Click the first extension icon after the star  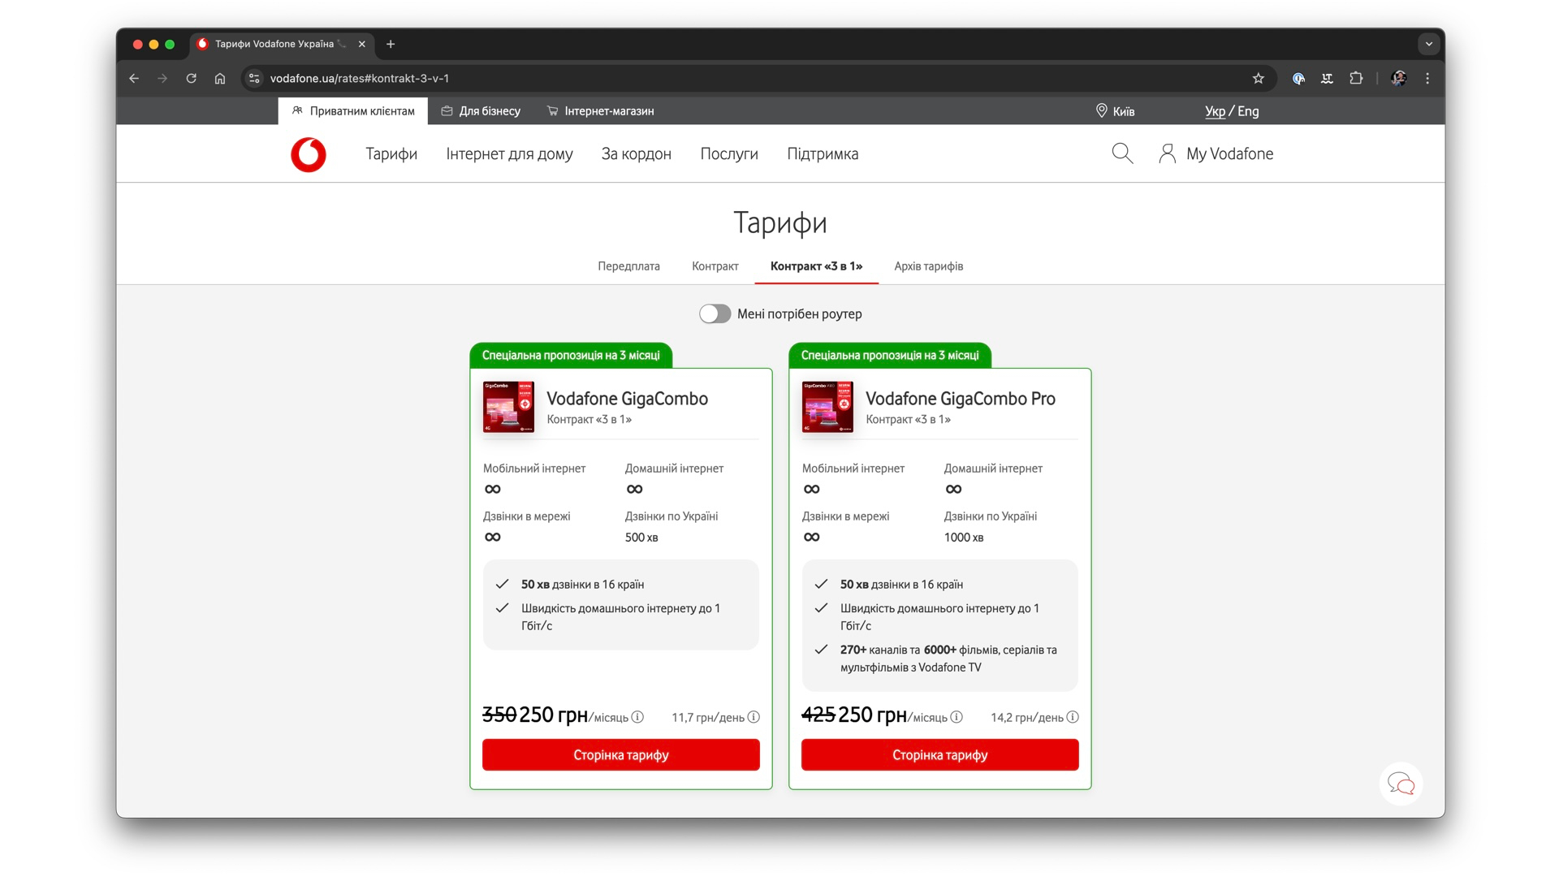1298,79
